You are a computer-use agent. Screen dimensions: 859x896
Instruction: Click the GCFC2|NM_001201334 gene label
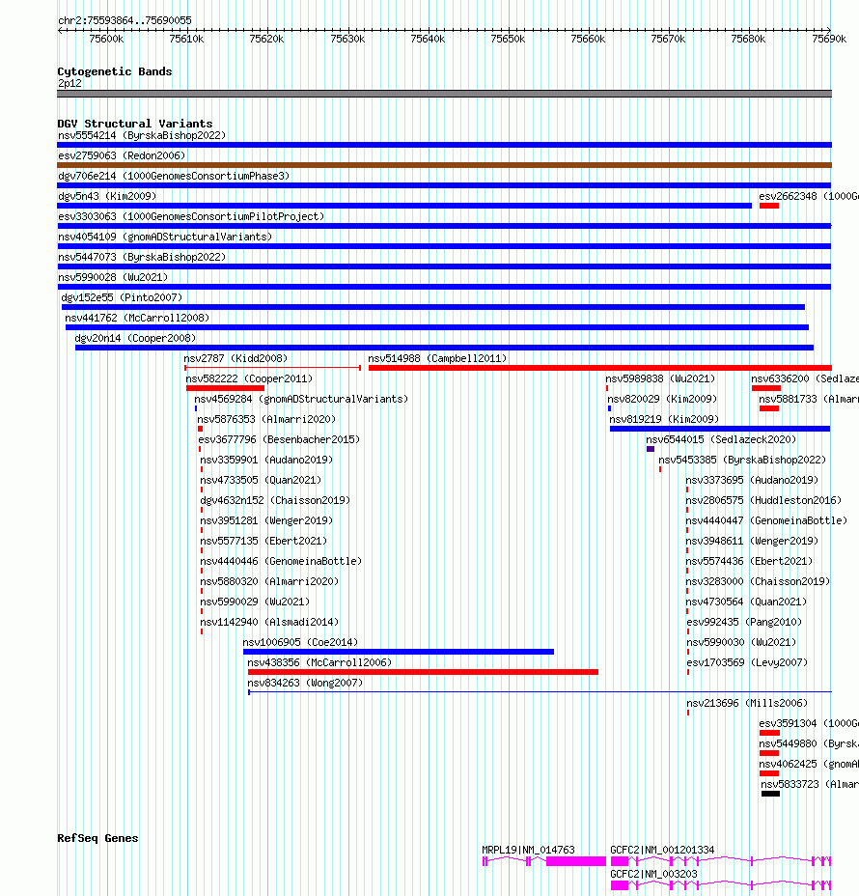662,851
